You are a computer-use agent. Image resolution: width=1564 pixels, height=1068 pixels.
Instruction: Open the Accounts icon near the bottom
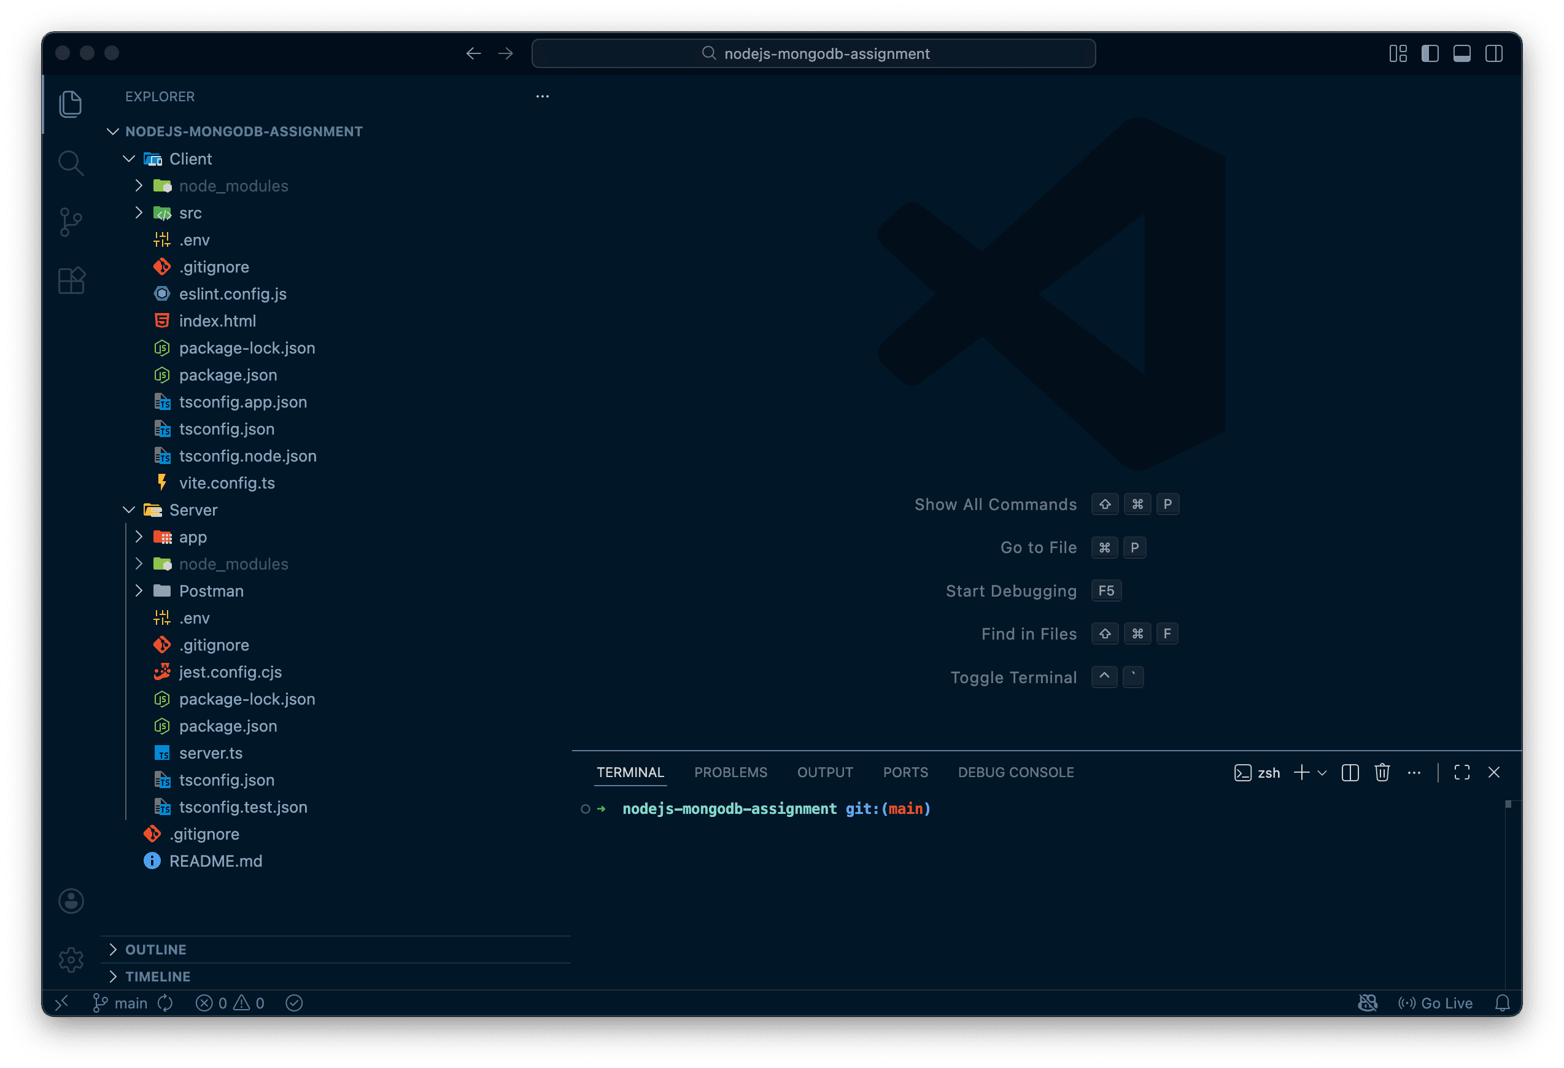tap(71, 901)
